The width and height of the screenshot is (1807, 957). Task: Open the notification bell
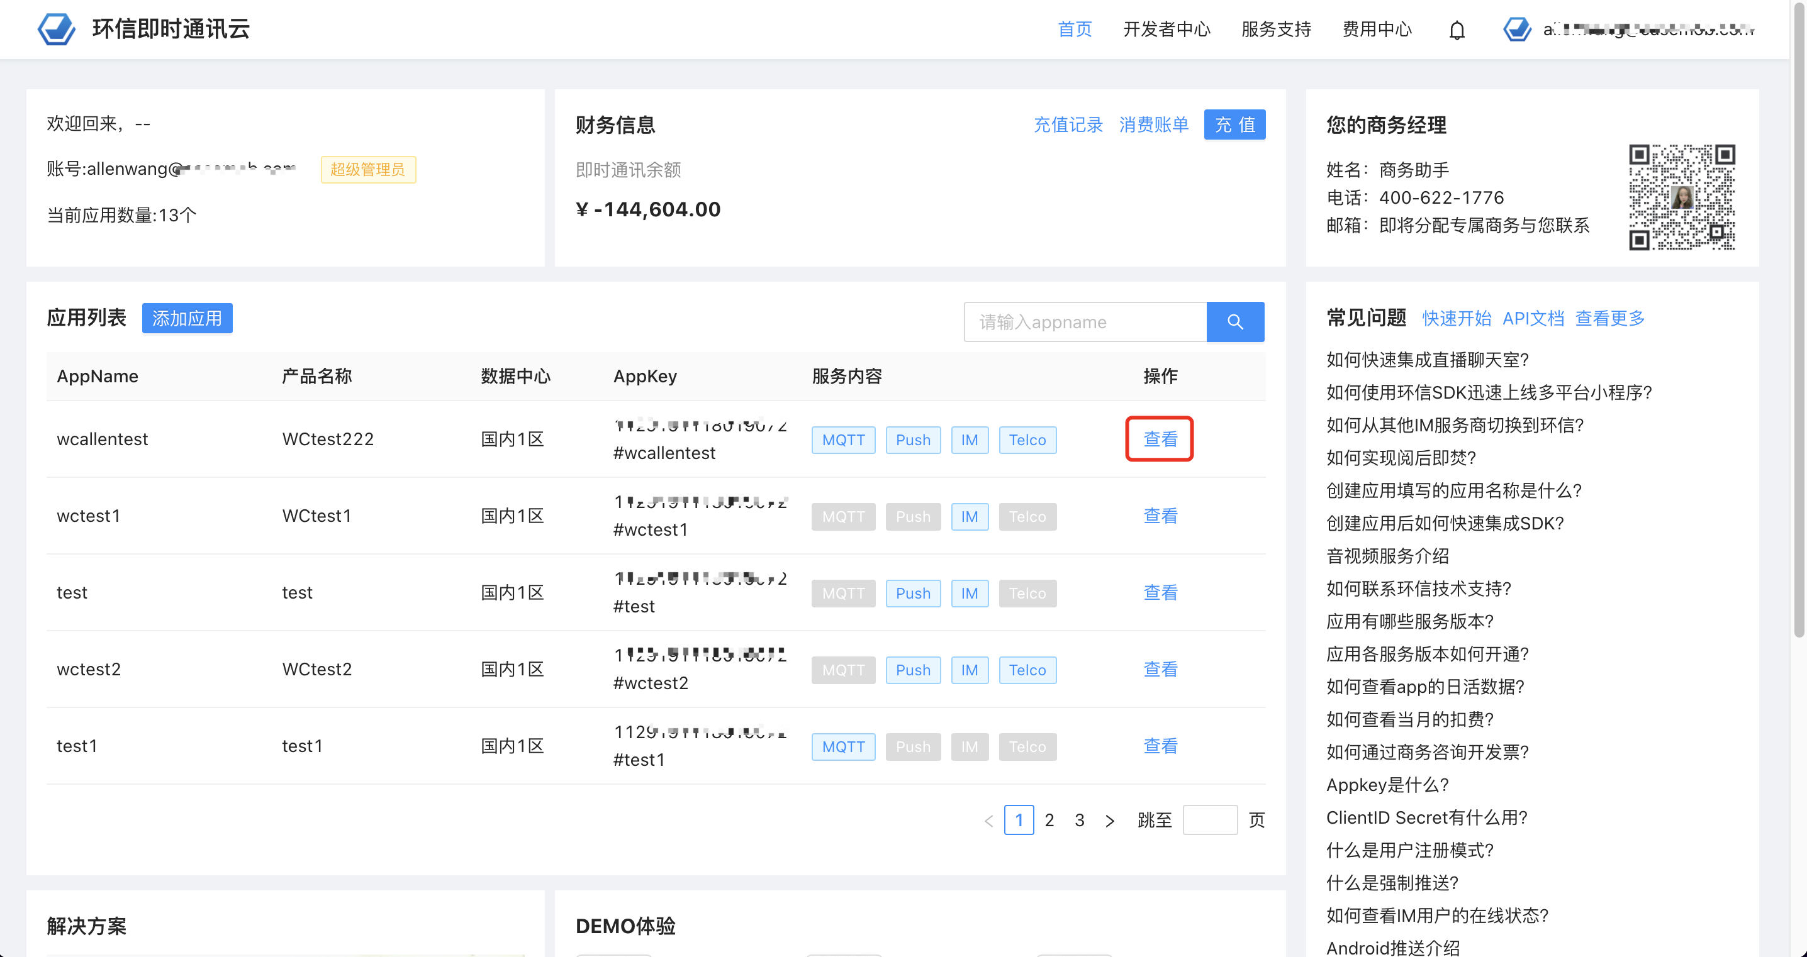tap(1457, 30)
